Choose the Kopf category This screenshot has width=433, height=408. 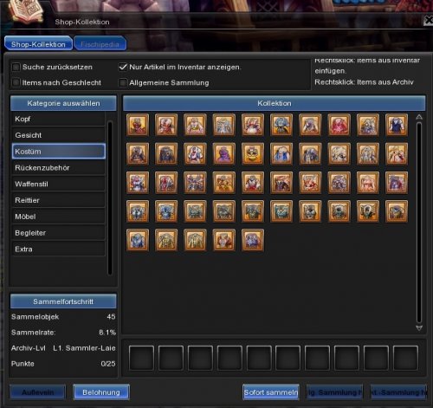click(x=58, y=119)
